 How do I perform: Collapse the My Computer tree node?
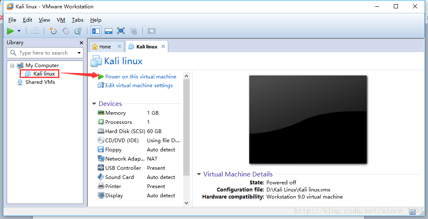12,65
